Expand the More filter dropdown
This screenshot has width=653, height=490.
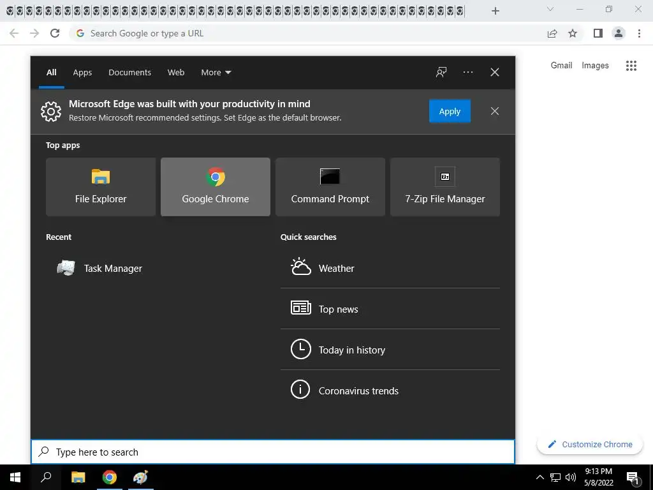pyautogui.click(x=216, y=73)
